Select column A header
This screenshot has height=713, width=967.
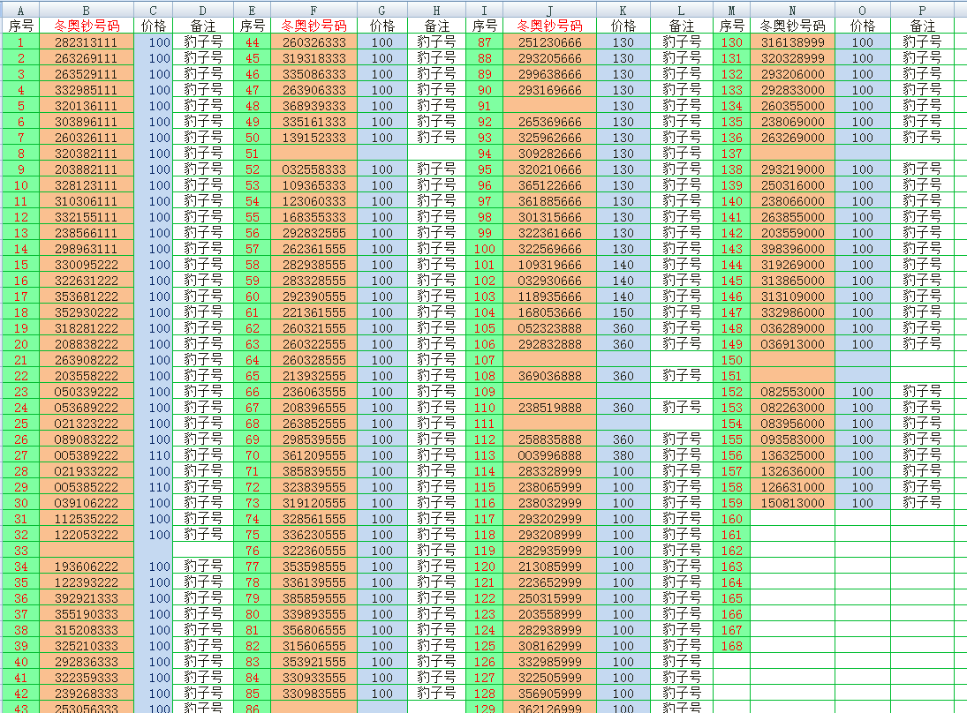tap(20, 9)
